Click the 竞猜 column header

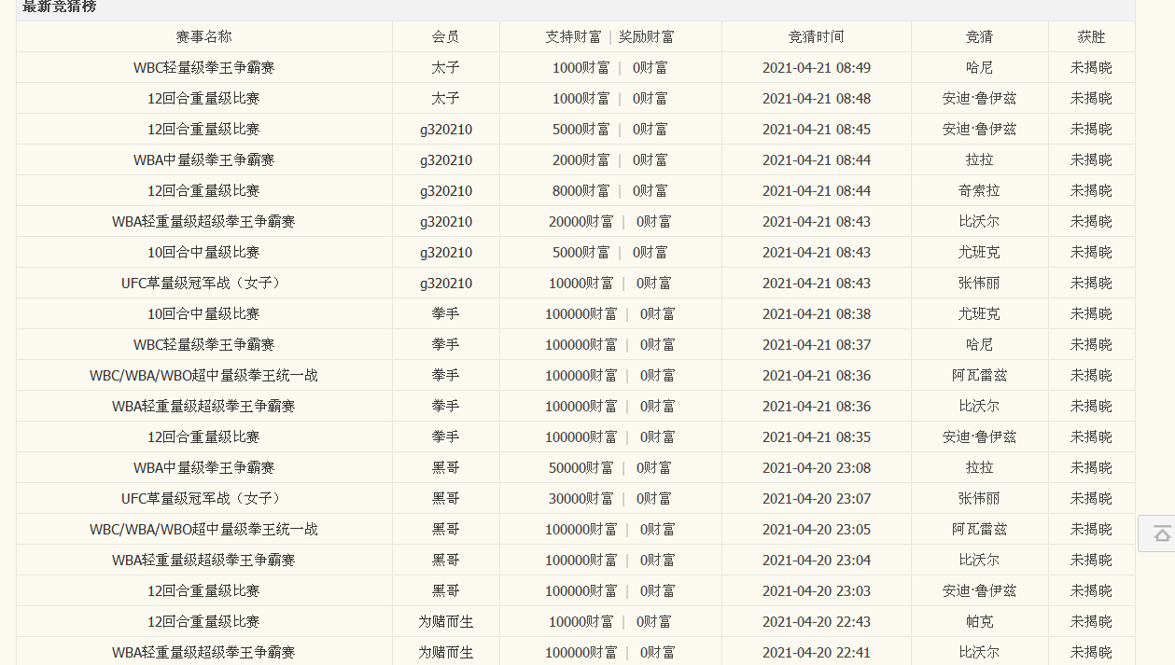click(979, 36)
